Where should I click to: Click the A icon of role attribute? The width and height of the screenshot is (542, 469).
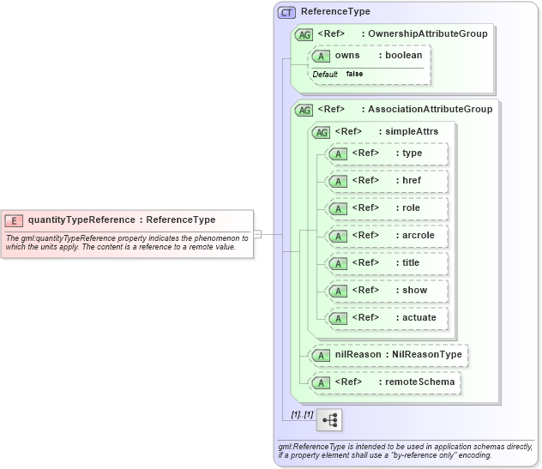(338, 208)
